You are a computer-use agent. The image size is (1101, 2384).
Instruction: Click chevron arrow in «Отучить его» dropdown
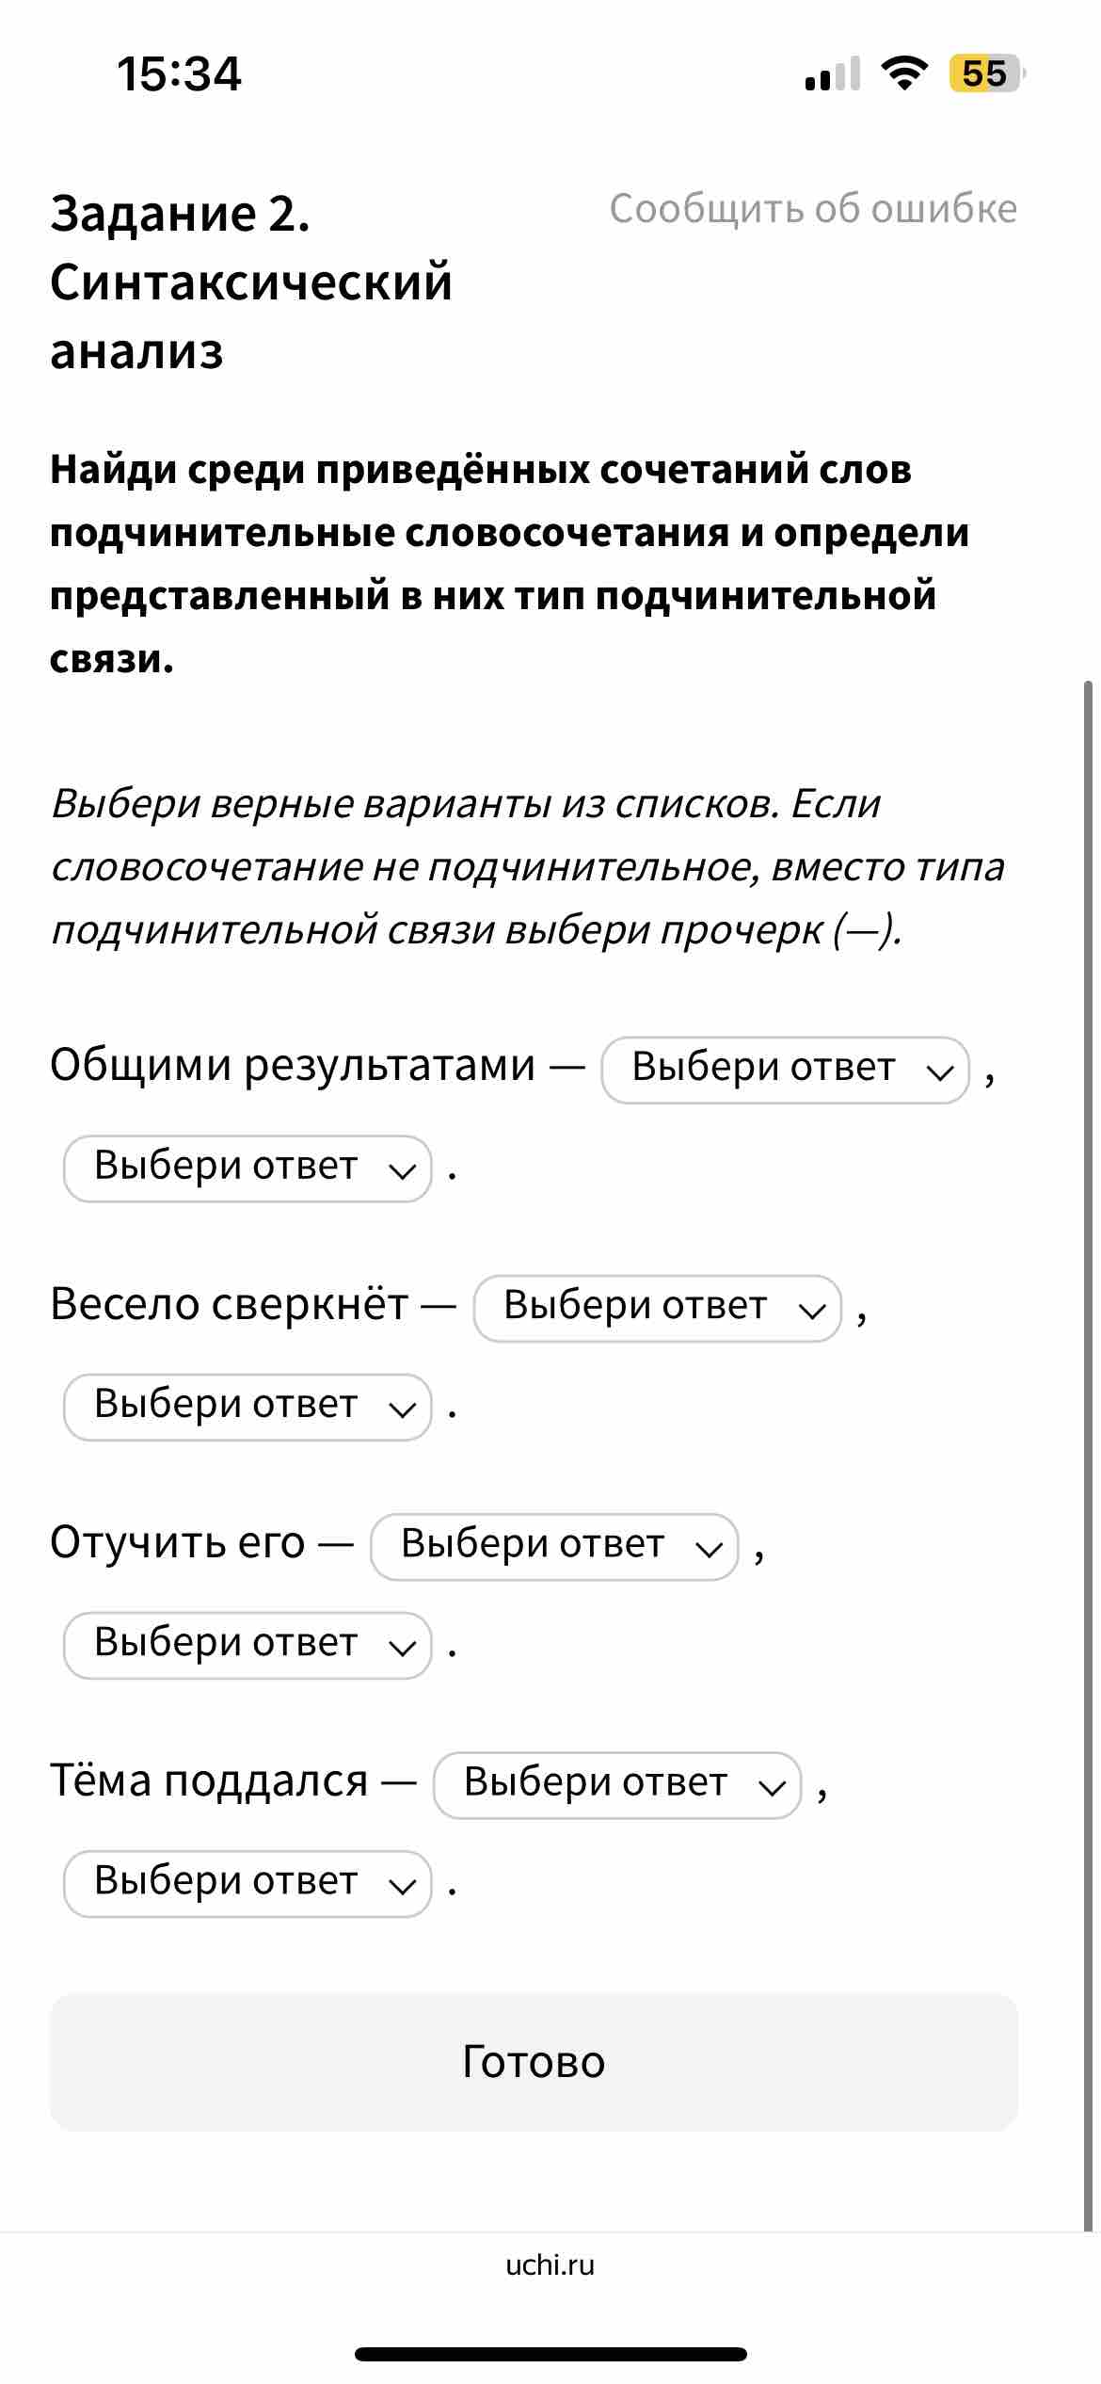(710, 1548)
